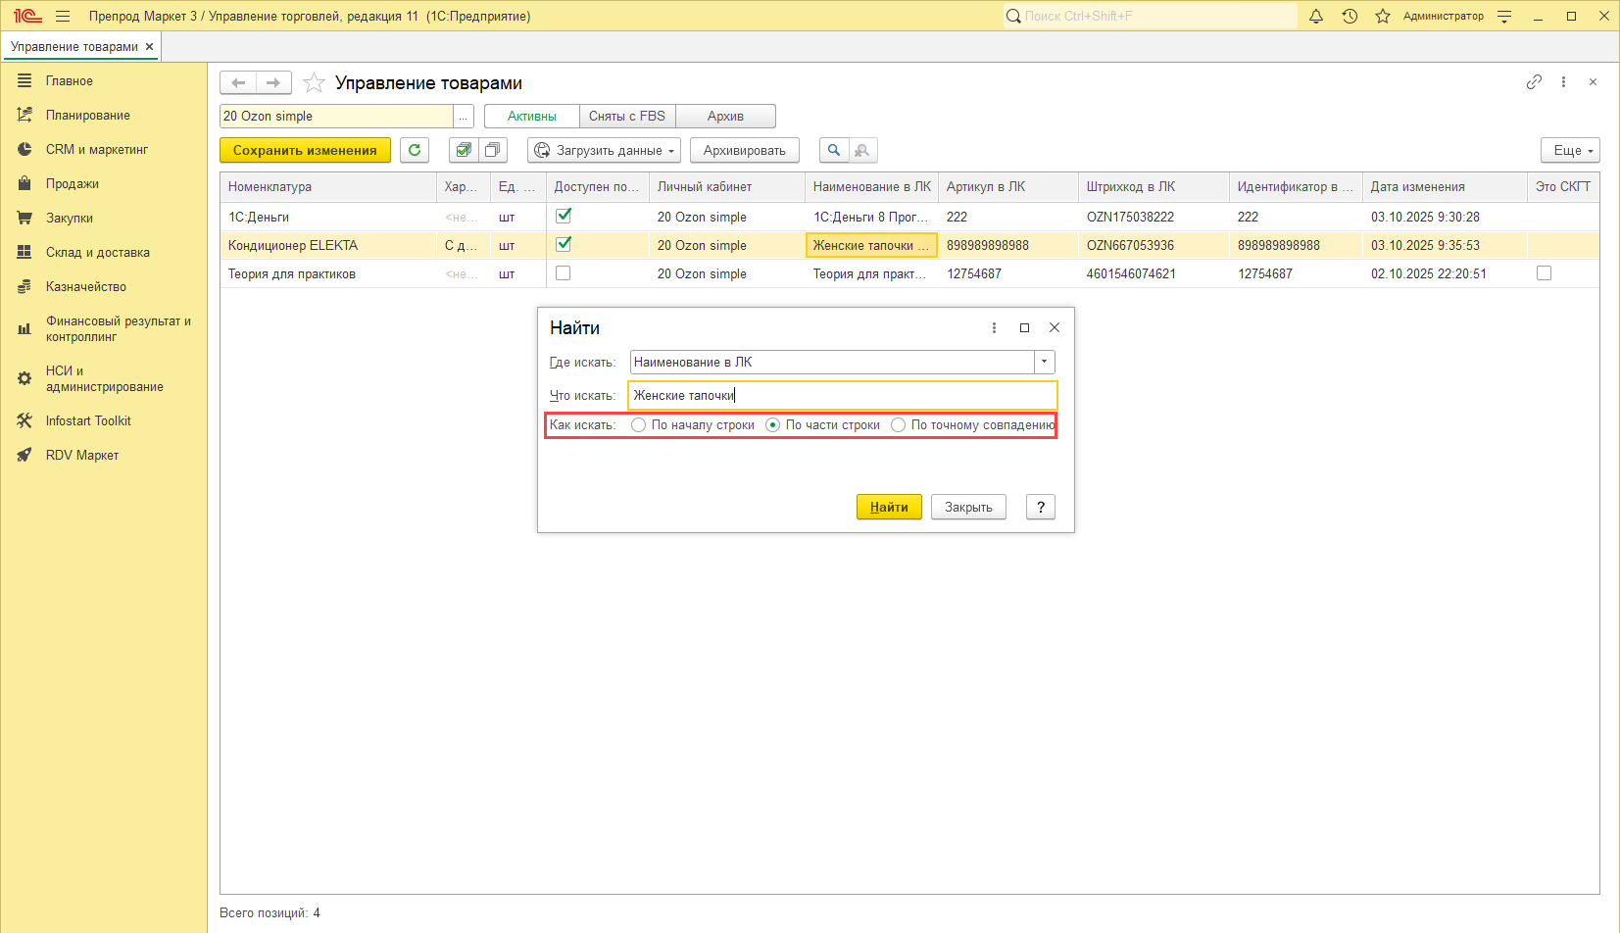The height and width of the screenshot is (933, 1620).
Task: Expand the 'Где искать' dropdown list
Action: coord(1045,363)
